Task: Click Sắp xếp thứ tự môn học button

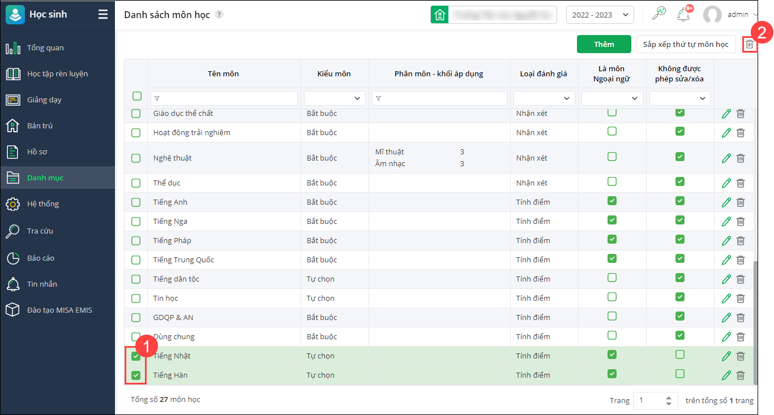Action: [686, 44]
